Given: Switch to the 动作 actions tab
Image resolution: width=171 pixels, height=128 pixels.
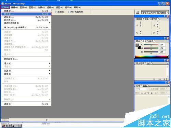Looking at the screenshot, I should [x=149, y=63].
